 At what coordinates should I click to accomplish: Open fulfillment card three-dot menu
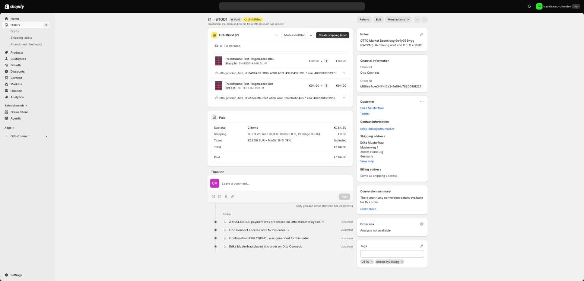tap(276, 35)
